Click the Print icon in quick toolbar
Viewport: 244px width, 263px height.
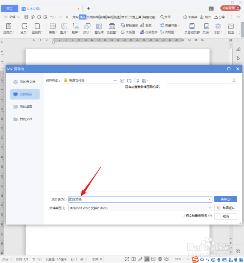tap(39, 17)
